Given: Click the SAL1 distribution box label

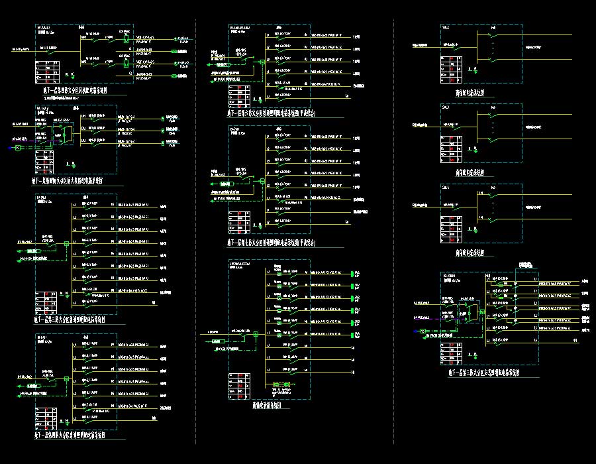Looking at the screenshot, I should click(446, 188).
